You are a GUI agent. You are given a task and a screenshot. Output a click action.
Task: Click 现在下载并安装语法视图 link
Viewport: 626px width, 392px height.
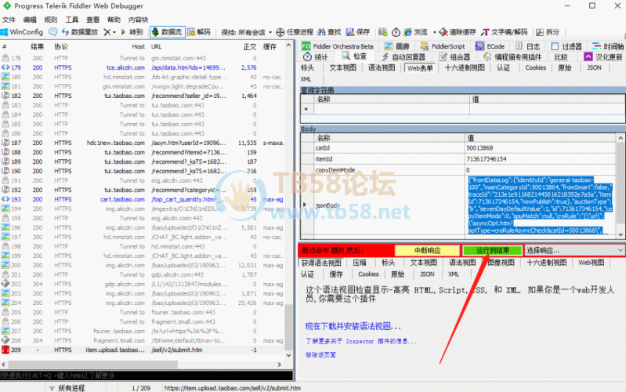[353, 326]
